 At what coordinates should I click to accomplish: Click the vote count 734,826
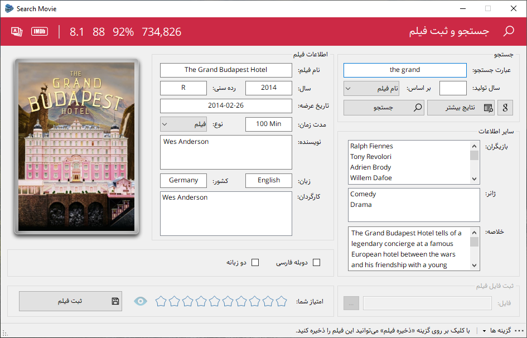click(161, 32)
